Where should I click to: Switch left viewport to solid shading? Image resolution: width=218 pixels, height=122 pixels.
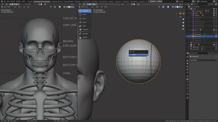point(69,7)
